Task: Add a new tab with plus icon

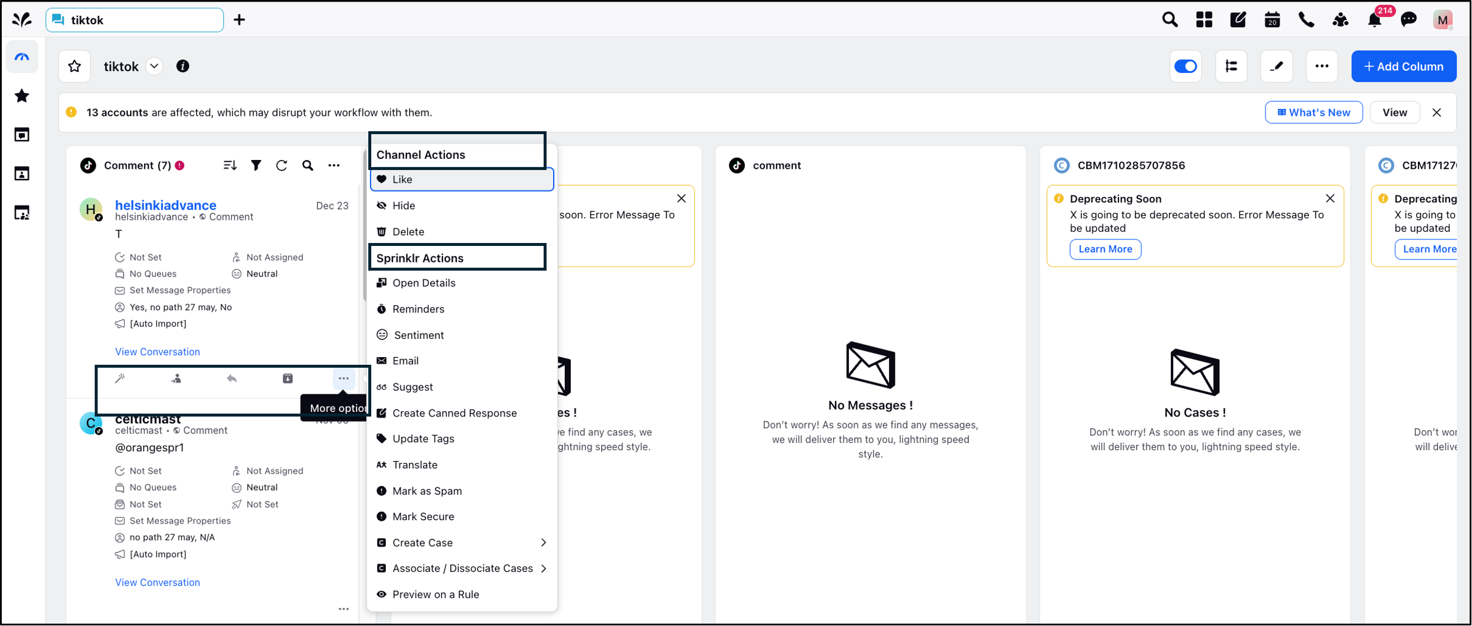Action: coord(239,20)
